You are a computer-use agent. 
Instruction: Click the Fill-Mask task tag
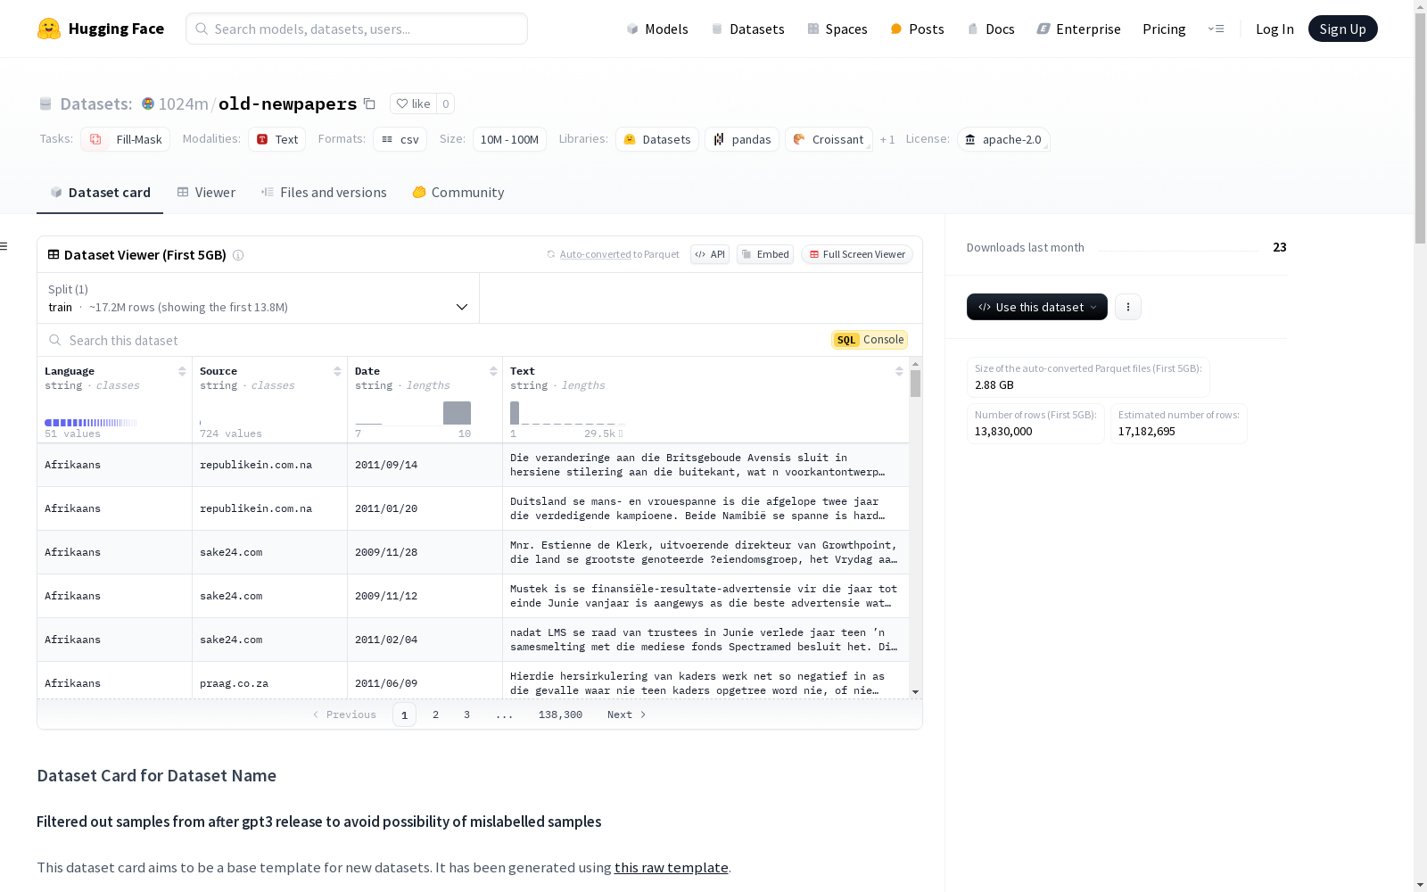[x=126, y=139]
